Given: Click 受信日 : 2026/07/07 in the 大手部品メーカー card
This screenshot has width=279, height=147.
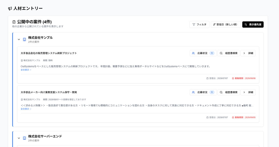Looking at the screenshot, I should pyautogui.click(x=217, y=117).
